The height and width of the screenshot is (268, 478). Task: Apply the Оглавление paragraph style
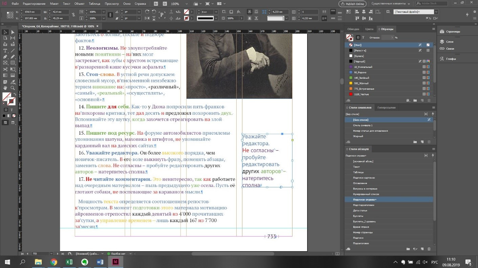360,183
